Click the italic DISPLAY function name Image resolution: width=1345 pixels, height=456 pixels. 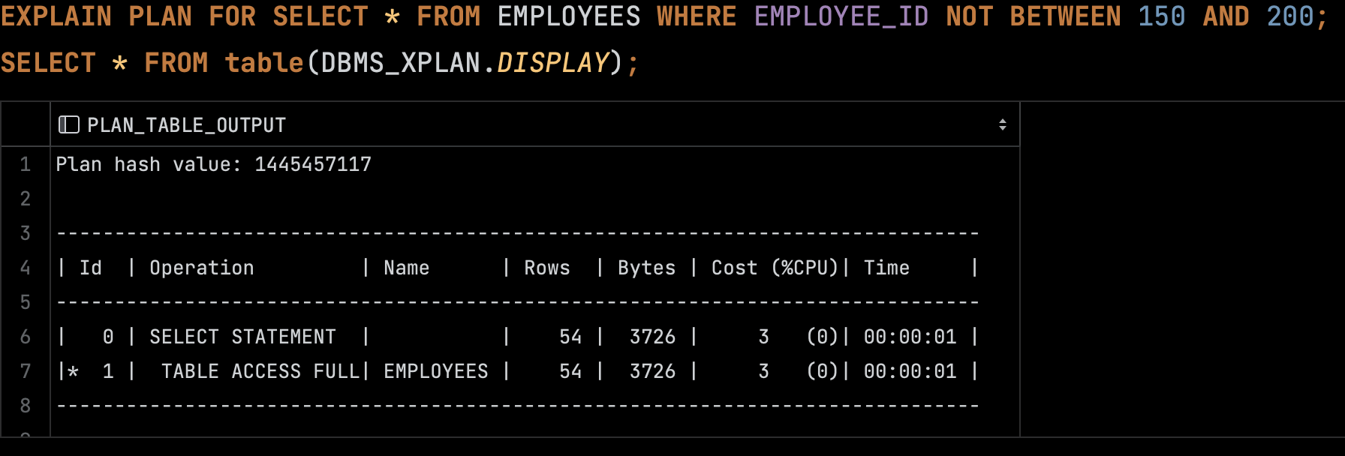tap(552, 63)
